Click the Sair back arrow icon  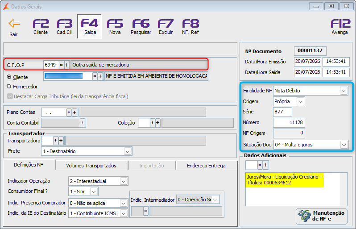click(x=14, y=23)
